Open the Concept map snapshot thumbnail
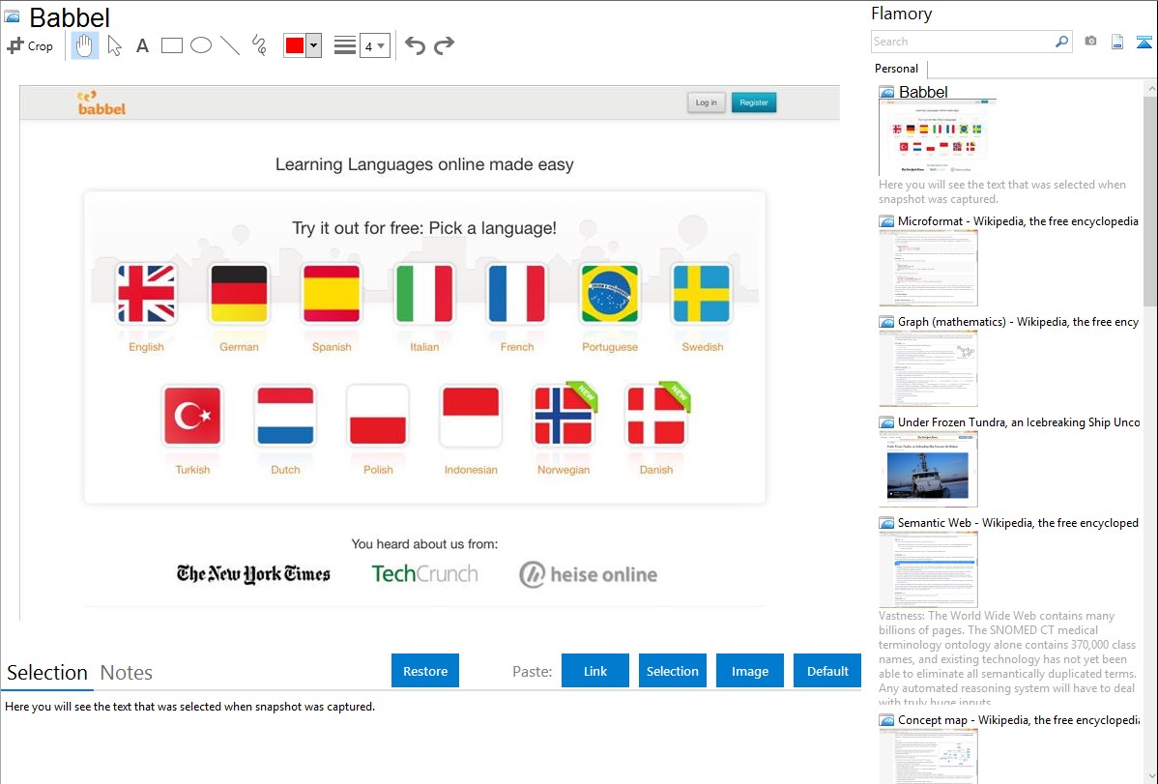 [928, 757]
